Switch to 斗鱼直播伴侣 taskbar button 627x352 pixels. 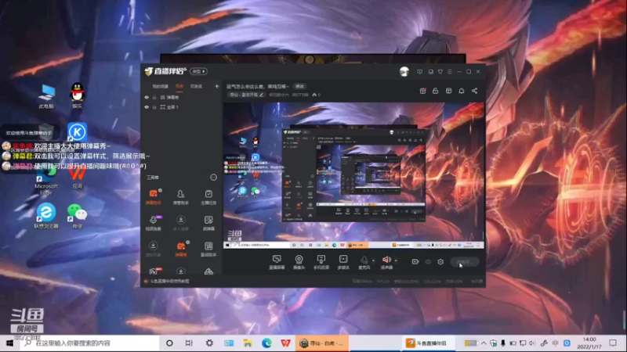(x=429, y=343)
